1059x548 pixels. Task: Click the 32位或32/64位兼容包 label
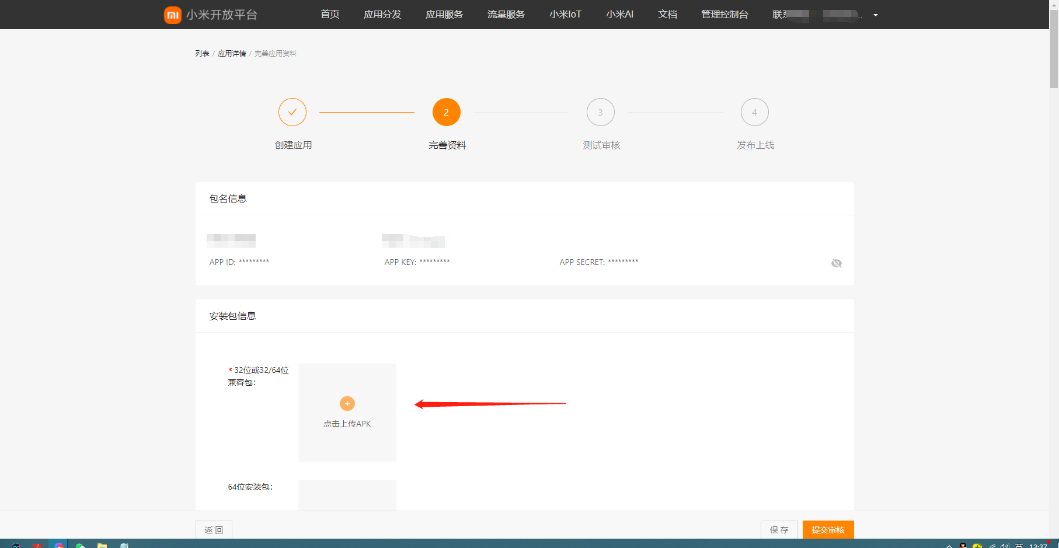(x=259, y=376)
